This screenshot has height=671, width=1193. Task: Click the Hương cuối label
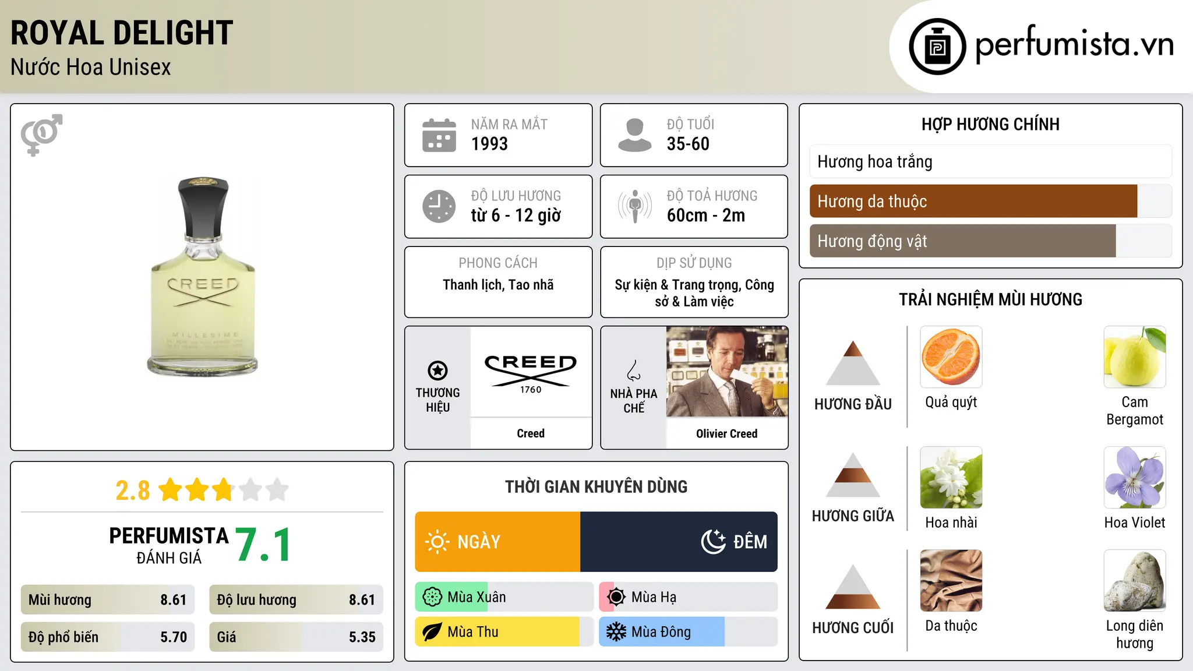pos(853,628)
